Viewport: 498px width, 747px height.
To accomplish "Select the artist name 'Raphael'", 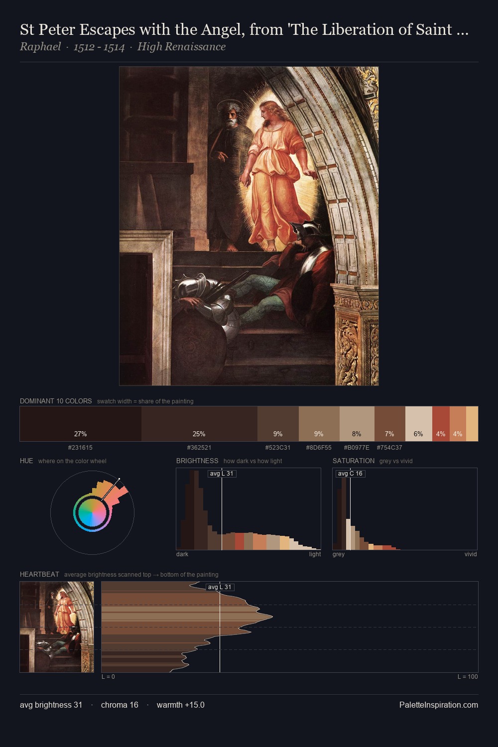I will [x=40, y=47].
